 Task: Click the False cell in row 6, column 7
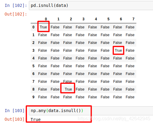tap(130, 74)
